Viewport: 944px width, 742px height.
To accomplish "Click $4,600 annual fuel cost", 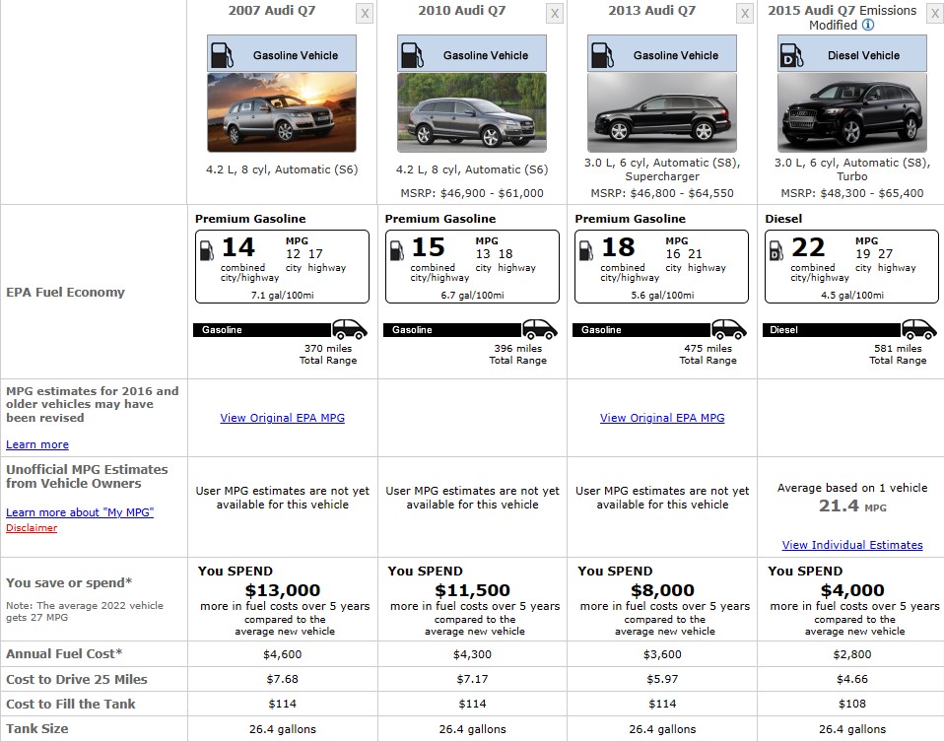I will (283, 654).
